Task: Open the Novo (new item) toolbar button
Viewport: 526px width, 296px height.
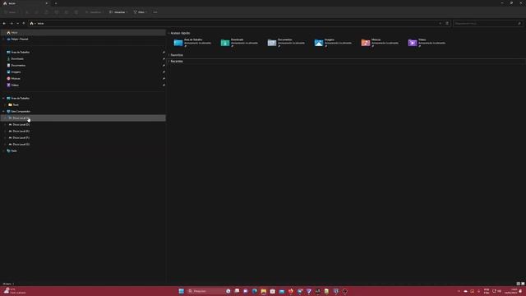Action: click(11, 12)
